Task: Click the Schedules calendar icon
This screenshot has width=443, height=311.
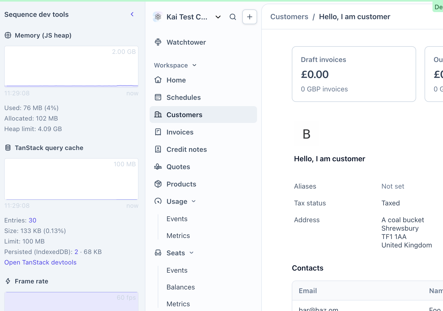Action: (158, 97)
